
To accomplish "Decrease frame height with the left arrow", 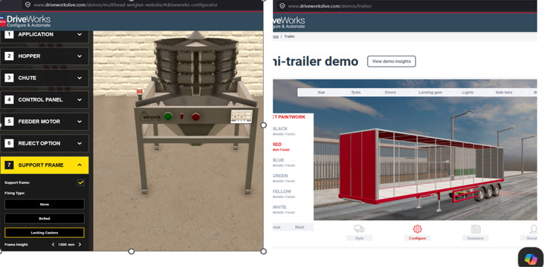I will 53,245.
